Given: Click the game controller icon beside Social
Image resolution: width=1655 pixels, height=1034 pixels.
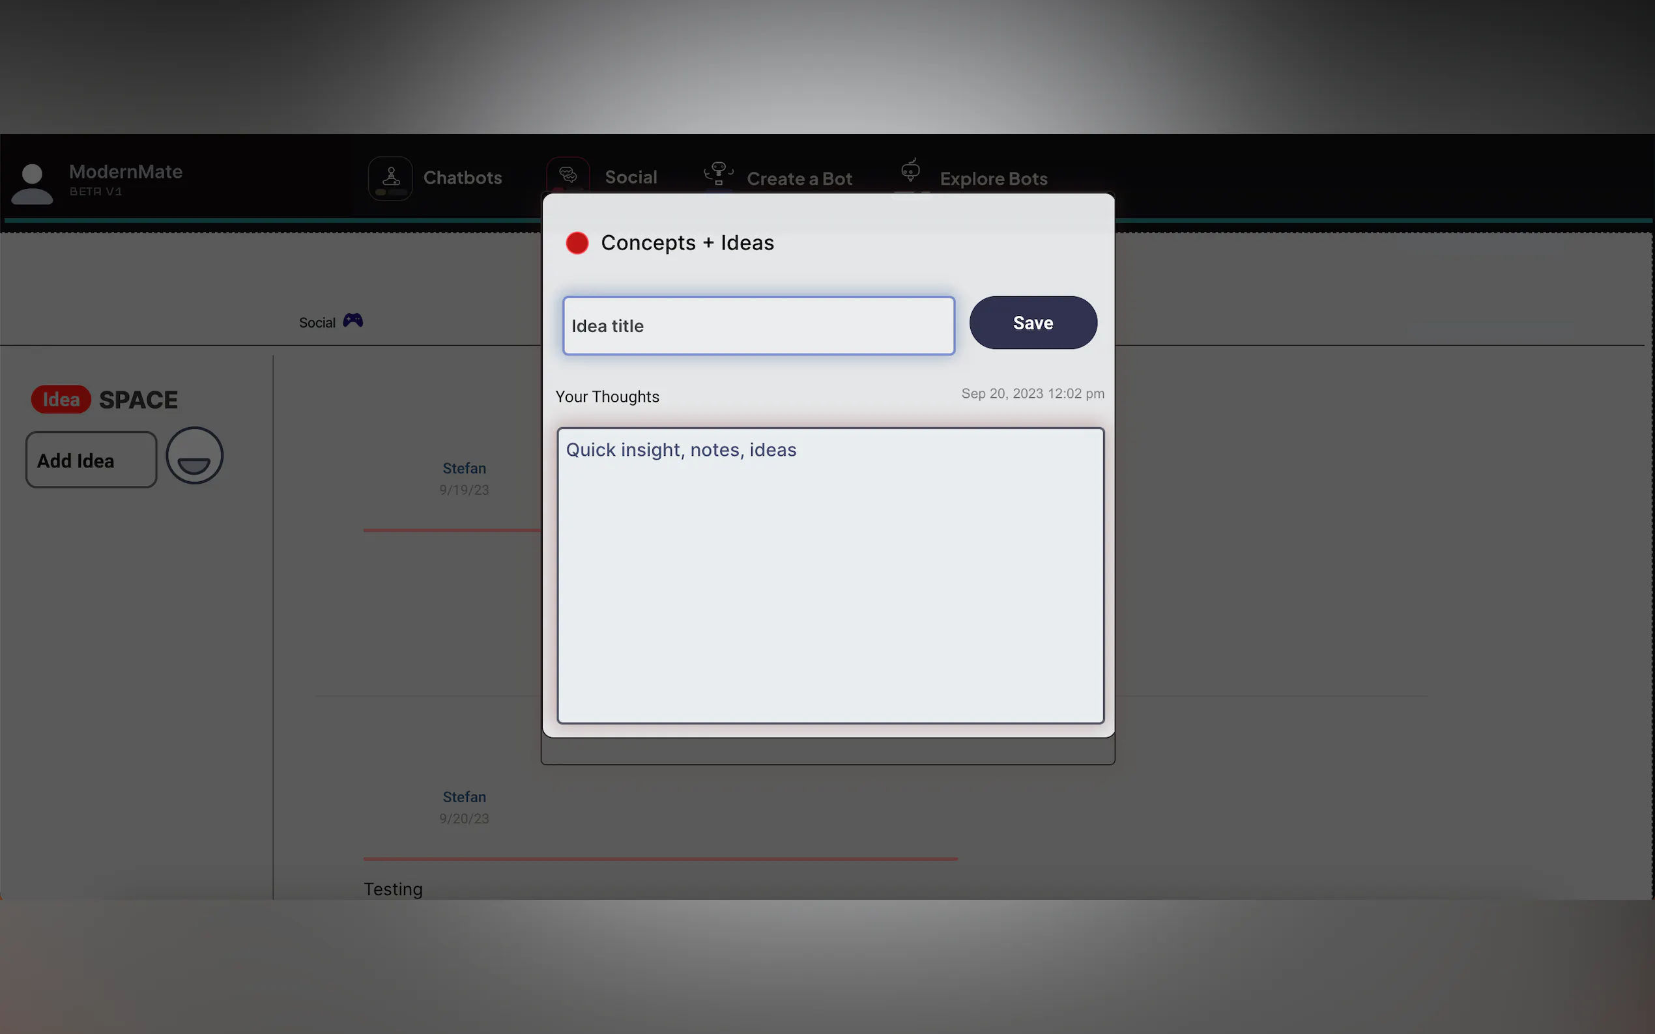Looking at the screenshot, I should click(353, 321).
